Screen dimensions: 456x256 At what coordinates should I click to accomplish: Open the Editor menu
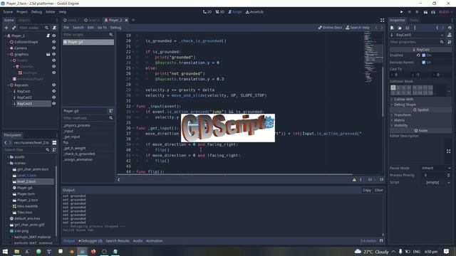51,12
